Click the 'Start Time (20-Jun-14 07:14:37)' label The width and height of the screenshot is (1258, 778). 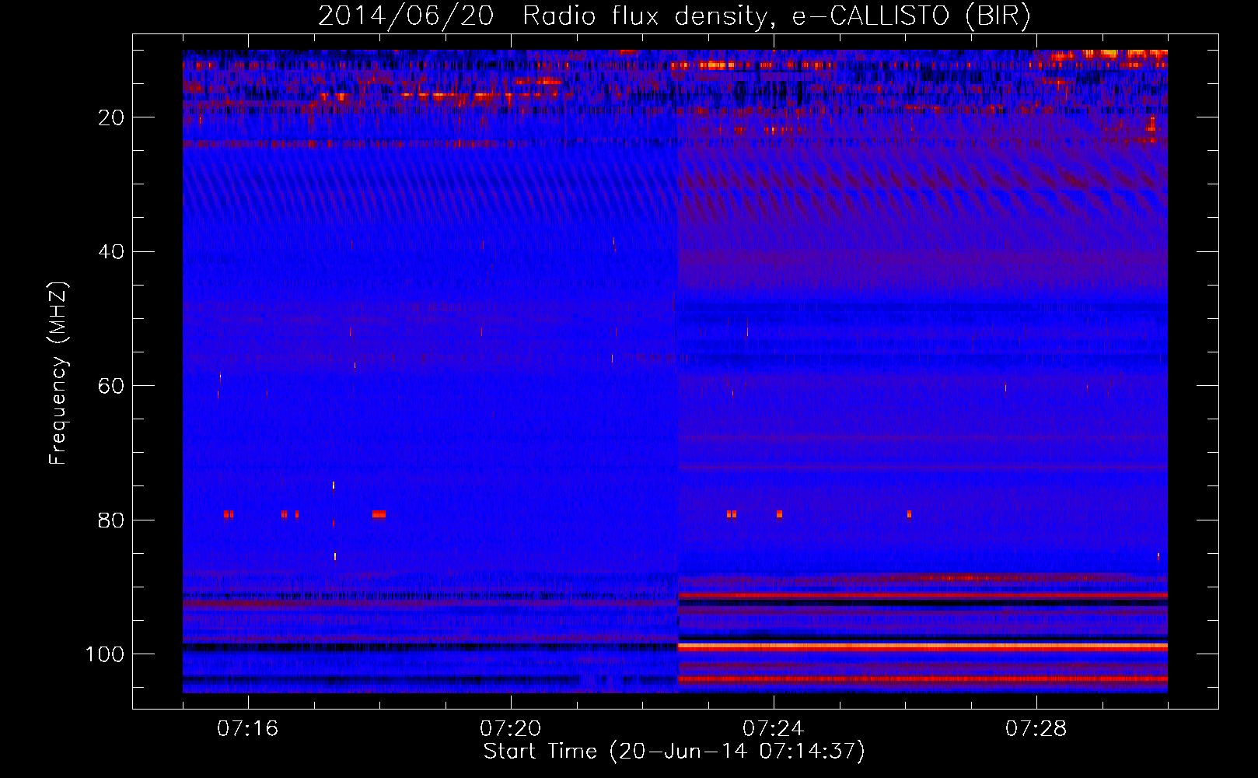pyautogui.click(x=674, y=752)
